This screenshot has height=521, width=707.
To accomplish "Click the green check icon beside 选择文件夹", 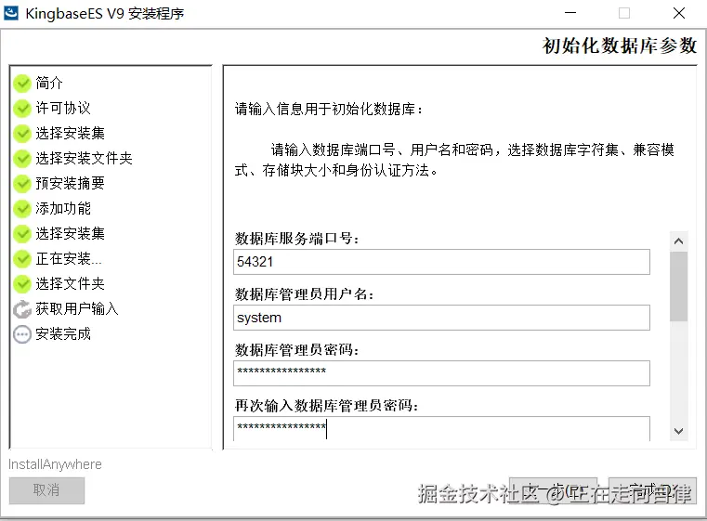I will 21,284.
